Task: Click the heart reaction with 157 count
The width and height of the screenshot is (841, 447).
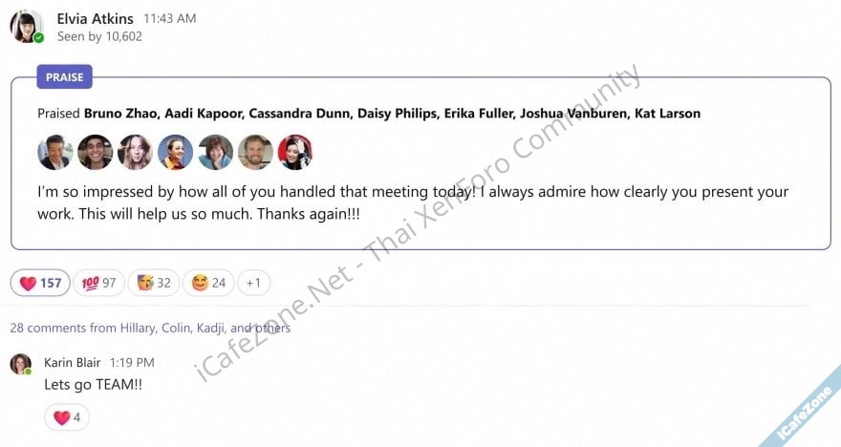Action: point(40,283)
